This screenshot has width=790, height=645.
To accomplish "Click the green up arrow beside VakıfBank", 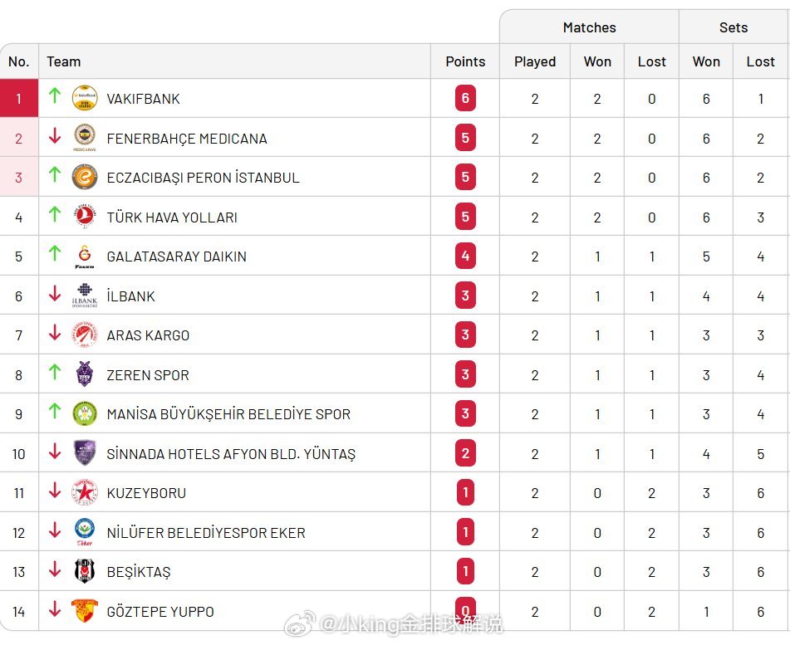I will coord(55,95).
